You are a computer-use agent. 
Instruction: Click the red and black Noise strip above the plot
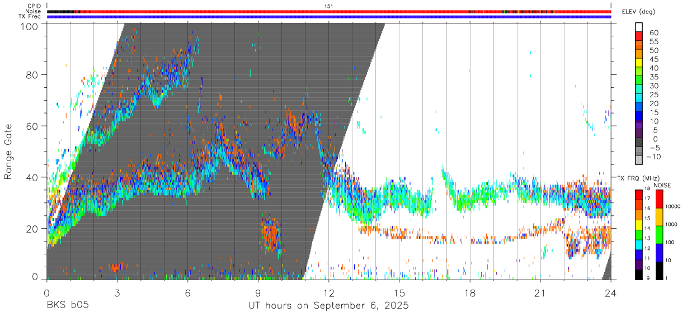(329, 11)
